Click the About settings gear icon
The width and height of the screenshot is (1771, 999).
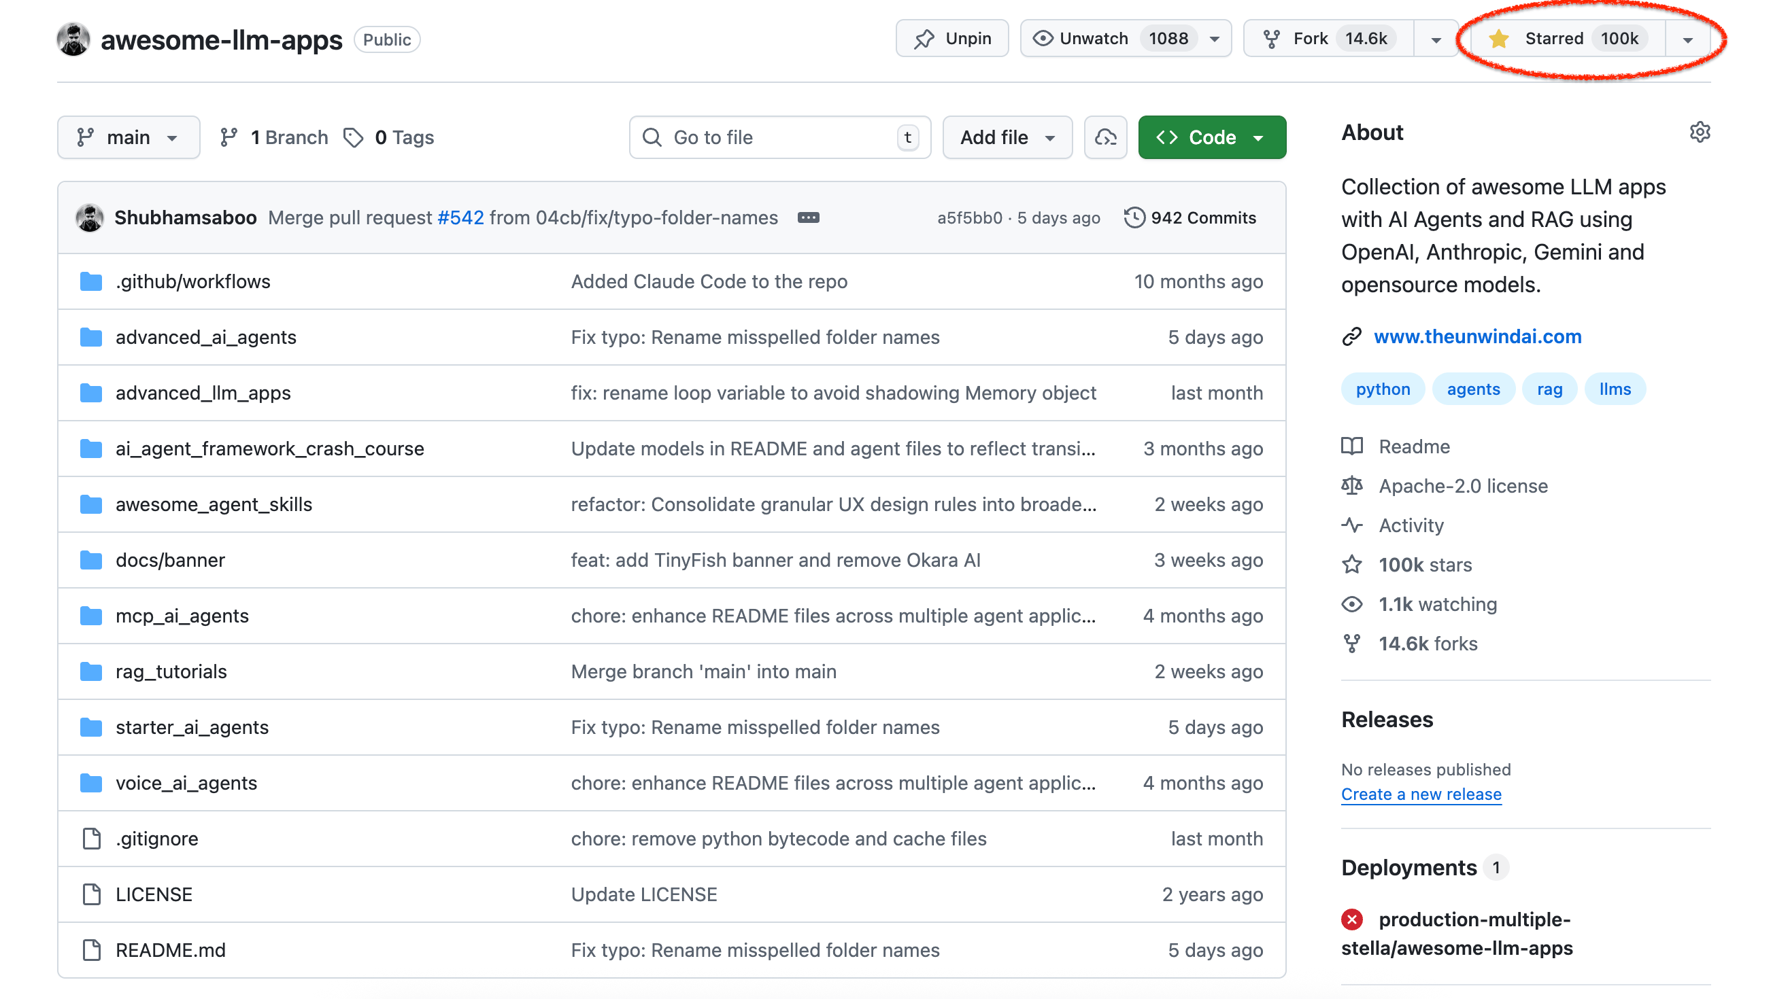click(x=1699, y=132)
